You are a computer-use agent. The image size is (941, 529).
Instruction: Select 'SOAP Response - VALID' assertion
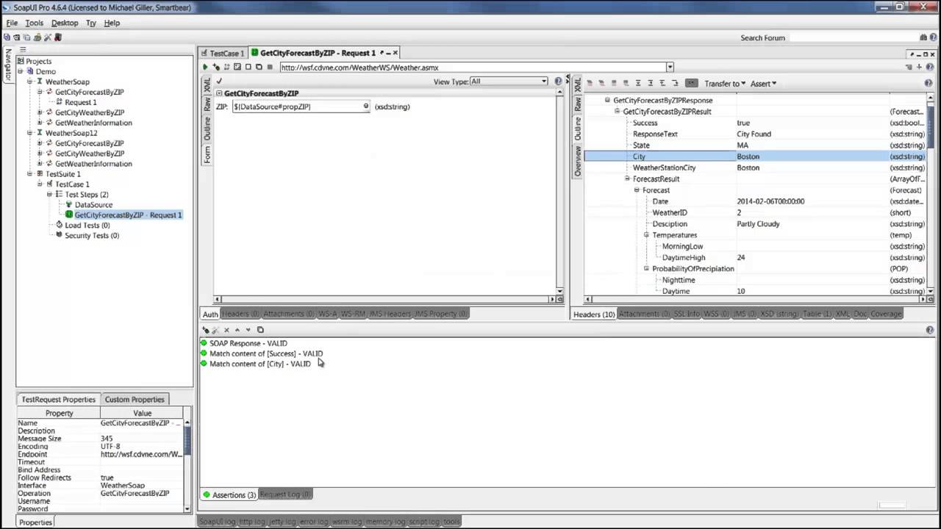pyautogui.click(x=248, y=343)
